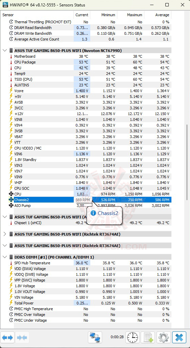Collapse the group containing Chipset 1 (xHCI)
Screen dimensions: 190x348
pos(5,217)
